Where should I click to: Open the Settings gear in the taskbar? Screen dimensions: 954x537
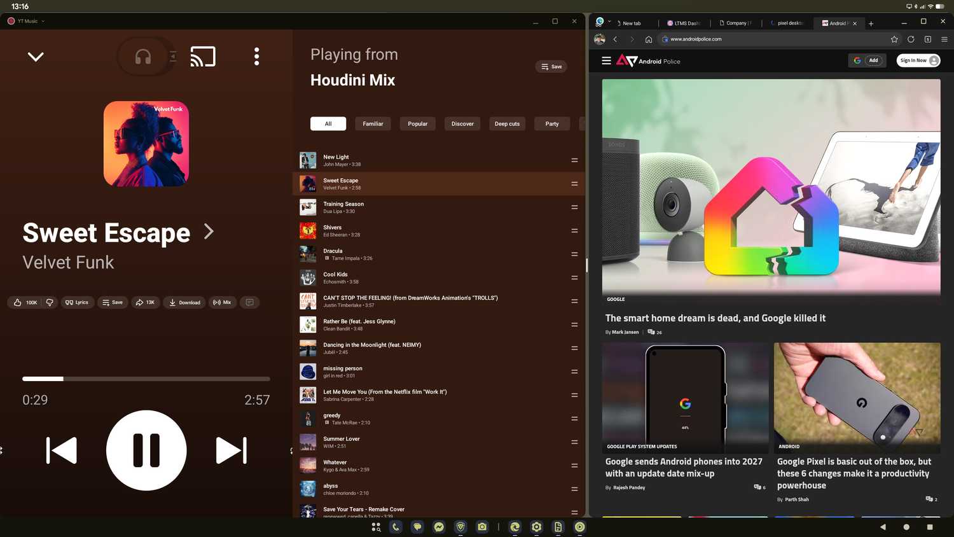[537, 527]
